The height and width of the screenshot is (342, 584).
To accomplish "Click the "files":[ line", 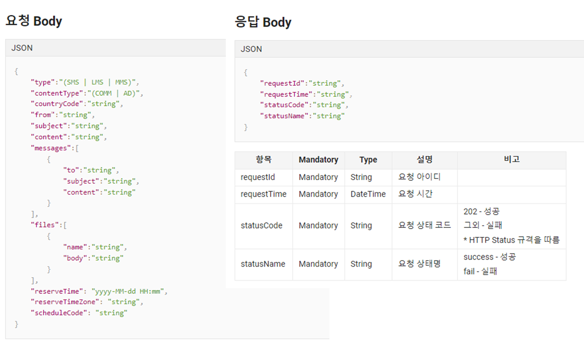I will [x=49, y=225].
